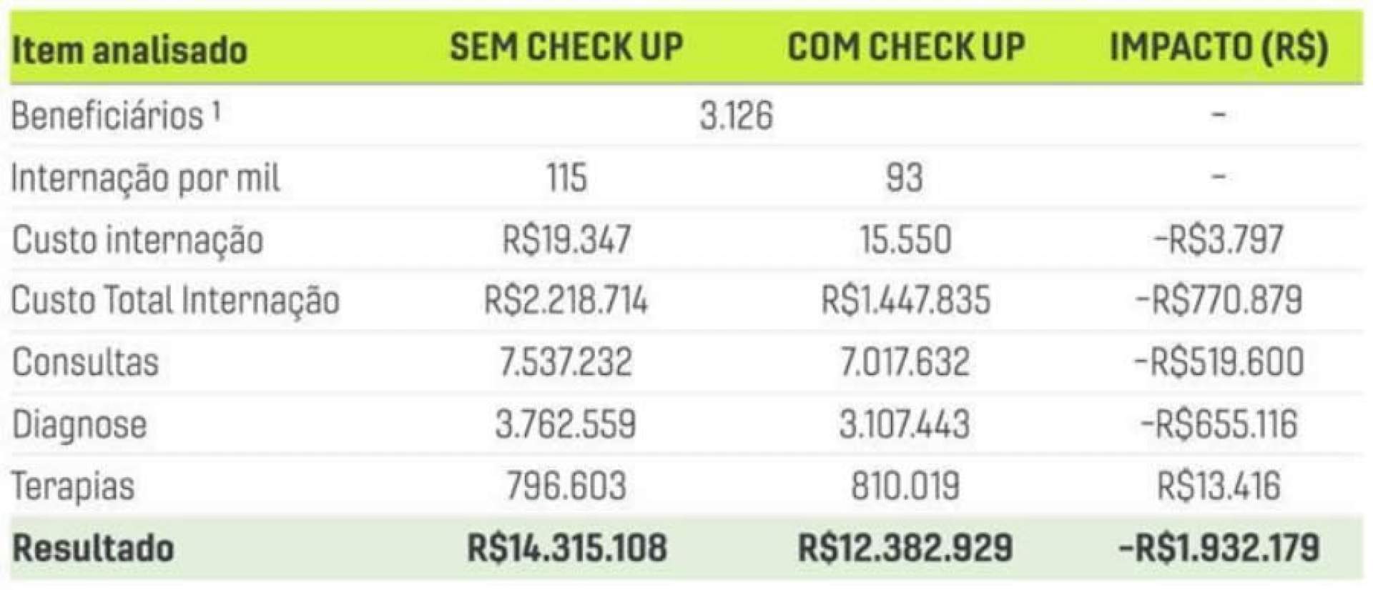
Task: Click the value 115 under SEM CHECK UP
Action: pyautogui.click(x=566, y=178)
